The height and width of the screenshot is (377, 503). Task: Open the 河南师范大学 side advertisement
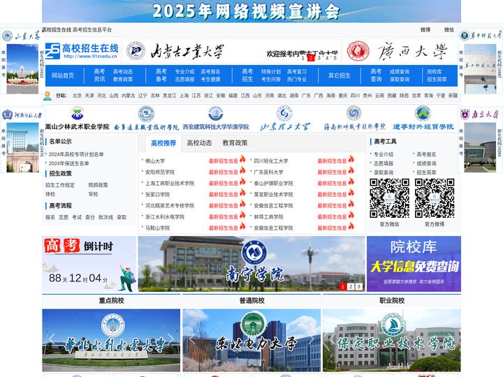(x=21, y=140)
